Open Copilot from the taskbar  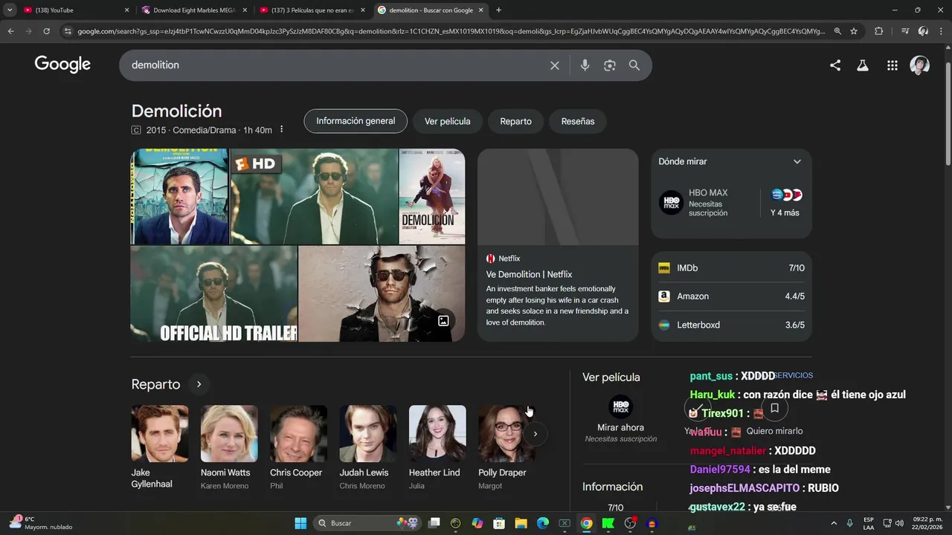tap(477, 523)
